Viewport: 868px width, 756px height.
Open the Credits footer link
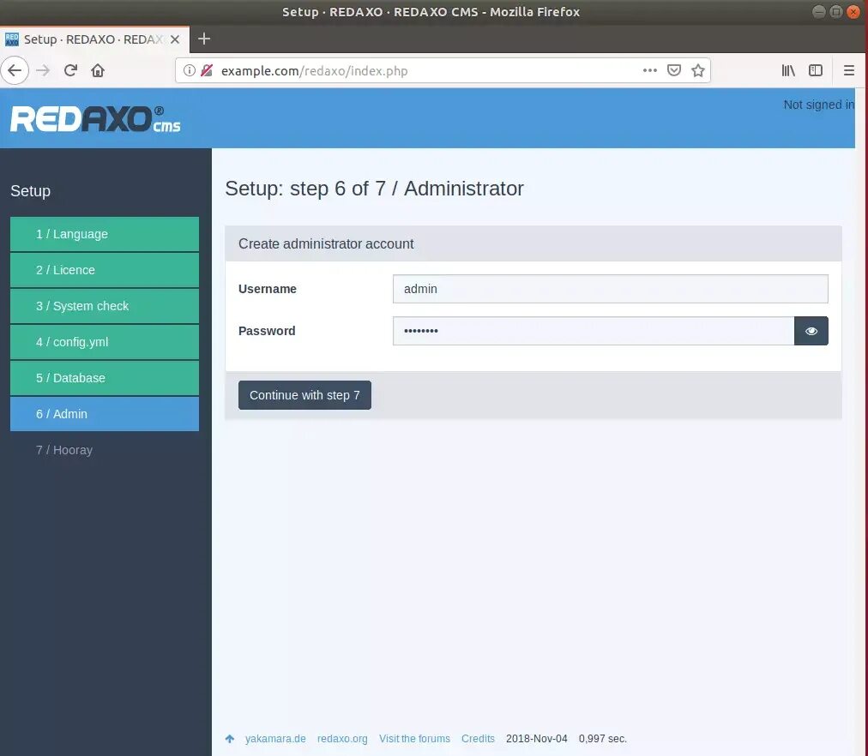click(x=478, y=738)
